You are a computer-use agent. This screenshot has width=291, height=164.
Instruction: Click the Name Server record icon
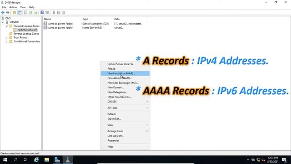(45, 28)
